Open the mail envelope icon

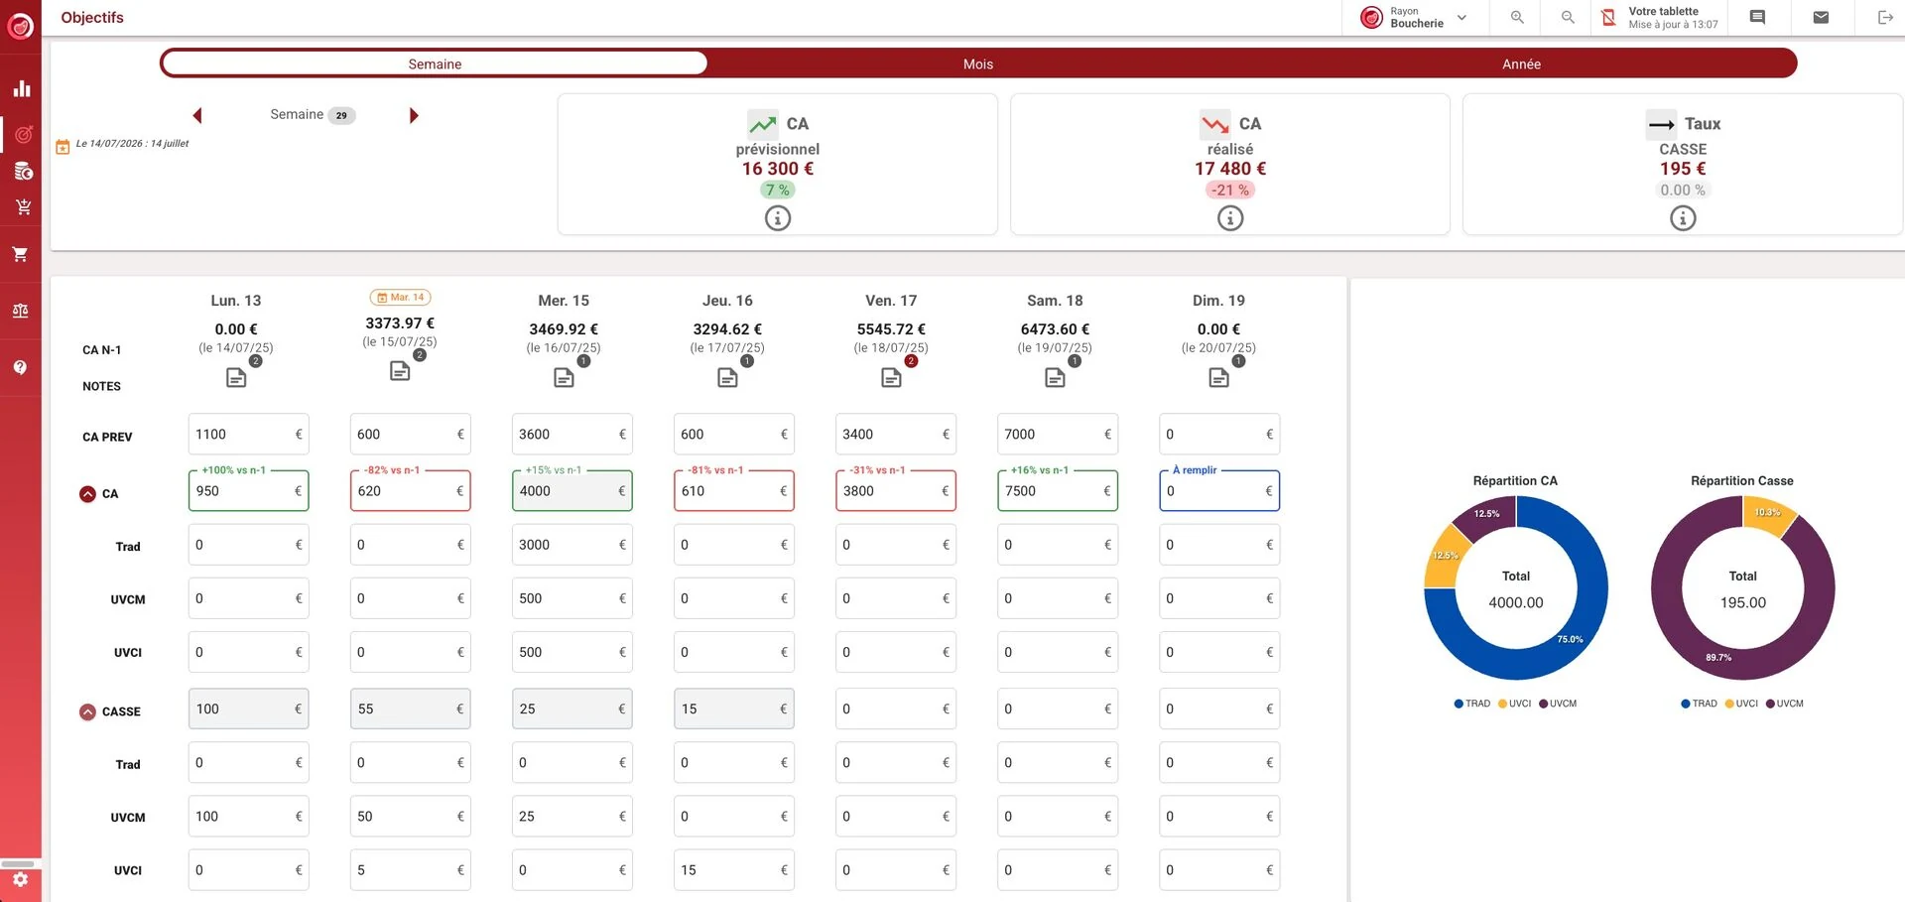1821,17
